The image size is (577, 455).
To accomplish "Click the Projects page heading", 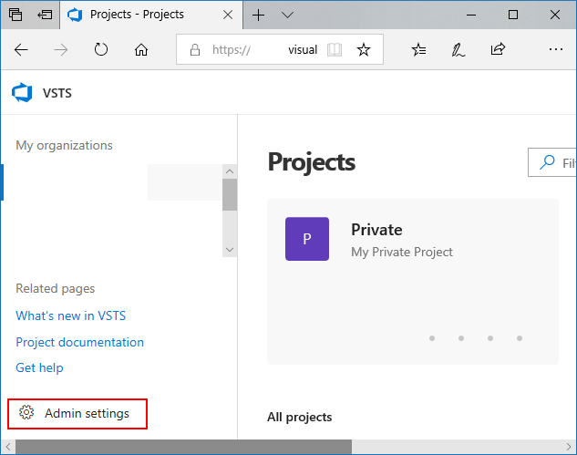I will point(312,162).
